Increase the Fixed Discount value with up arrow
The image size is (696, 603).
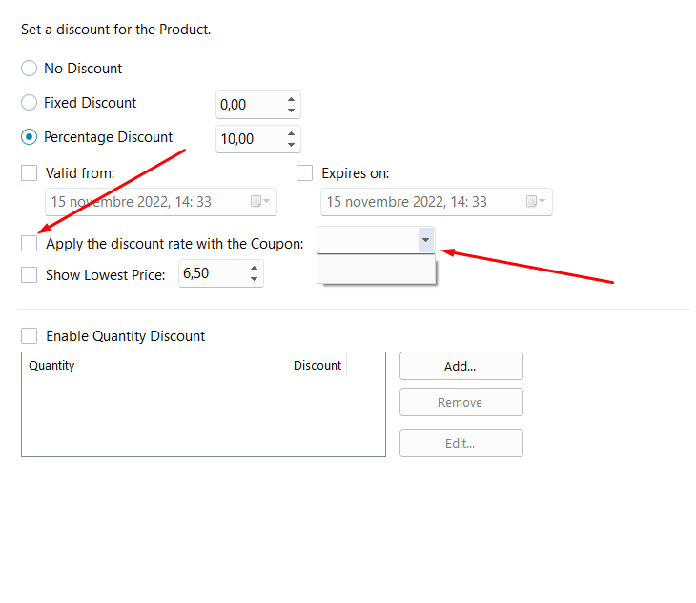[x=290, y=99]
